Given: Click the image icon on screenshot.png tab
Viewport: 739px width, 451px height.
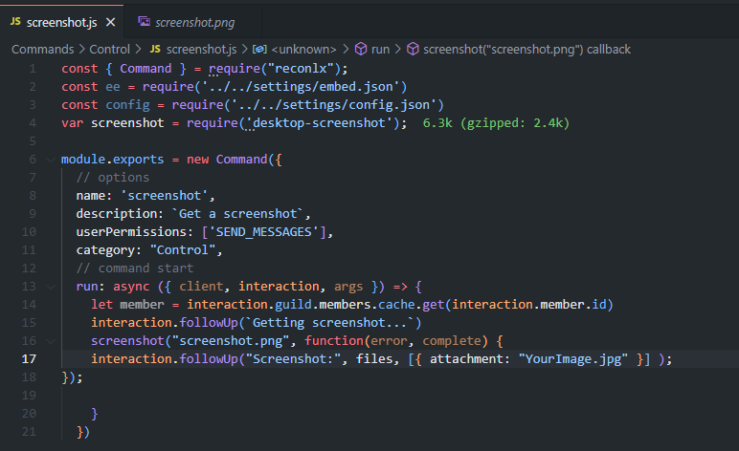Looking at the screenshot, I should (144, 22).
